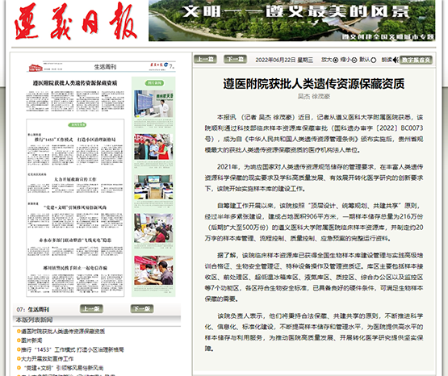Click the top photo thumbnail with doctor
The height and width of the screenshot is (376, 448).
coord(153,104)
